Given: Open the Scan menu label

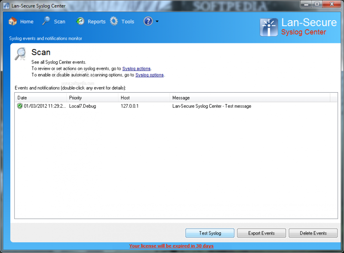Looking at the screenshot, I should tap(60, 22).
